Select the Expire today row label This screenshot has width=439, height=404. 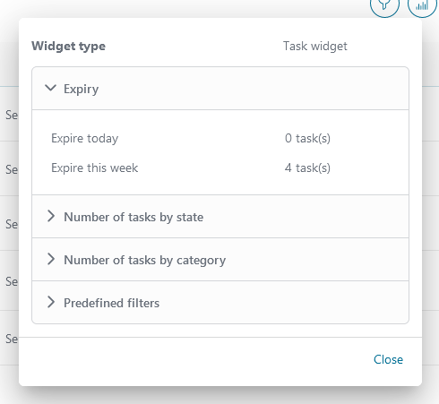(85, 138)
